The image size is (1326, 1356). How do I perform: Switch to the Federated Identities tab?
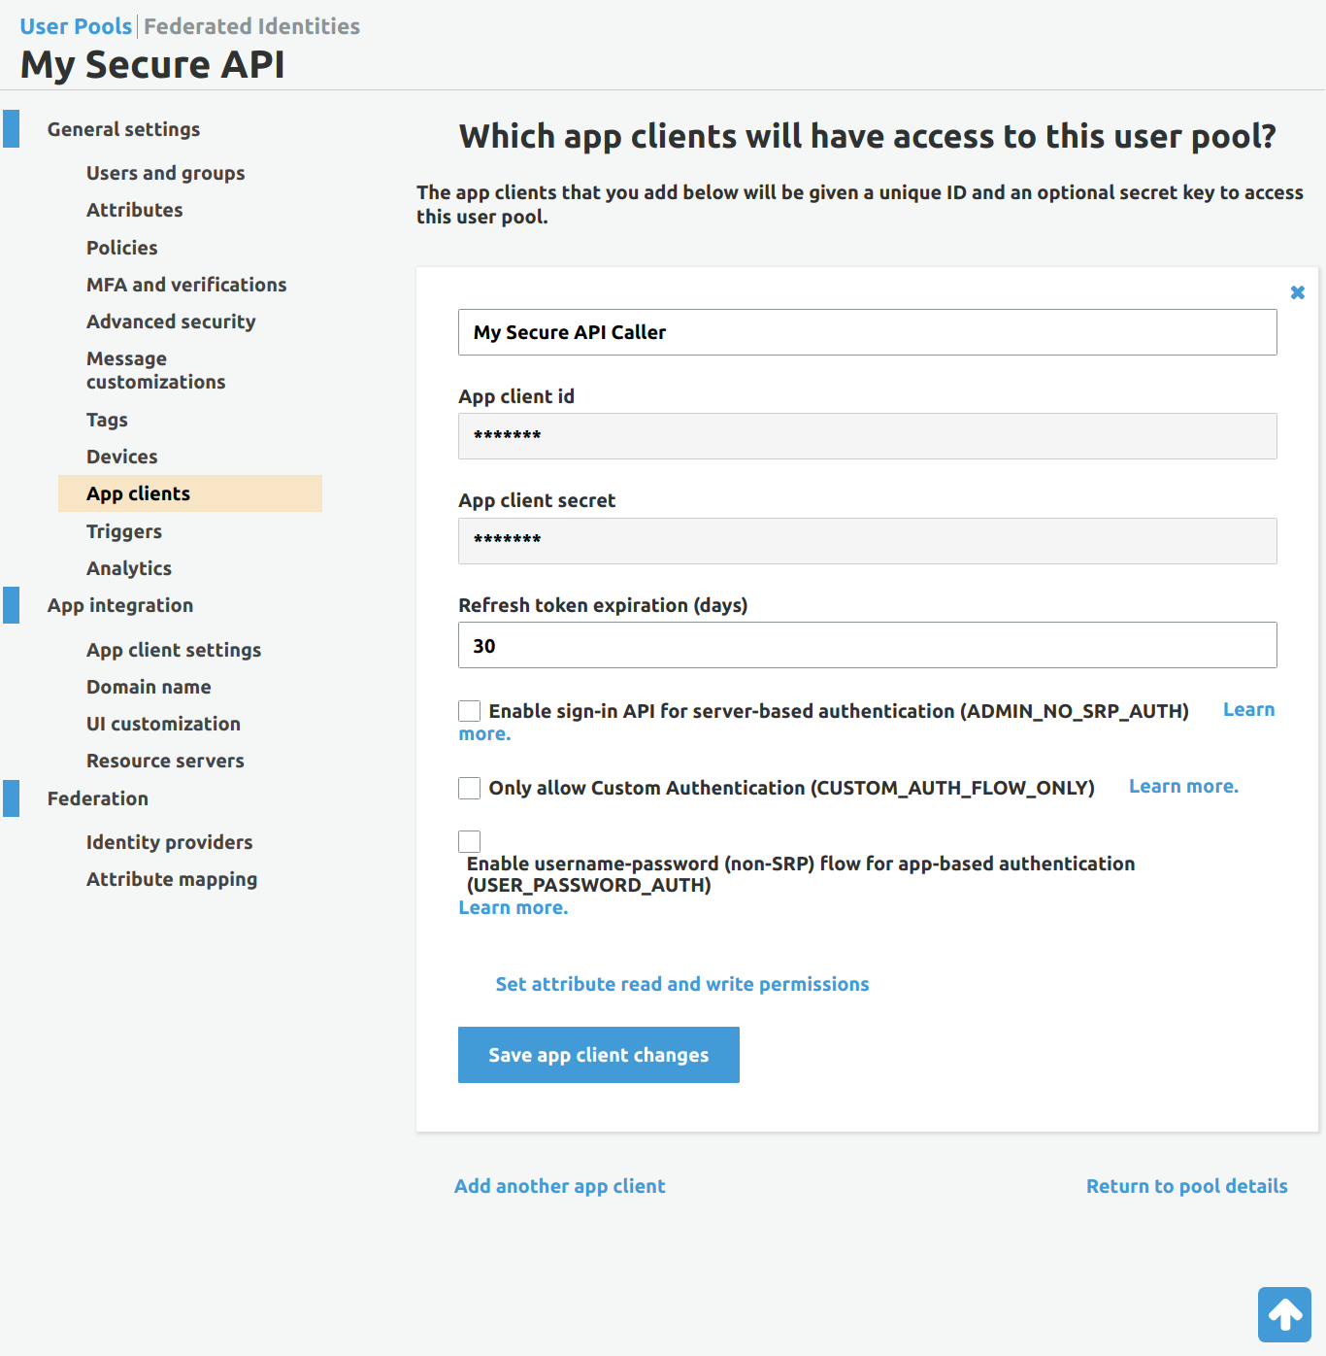coord(250,26)
